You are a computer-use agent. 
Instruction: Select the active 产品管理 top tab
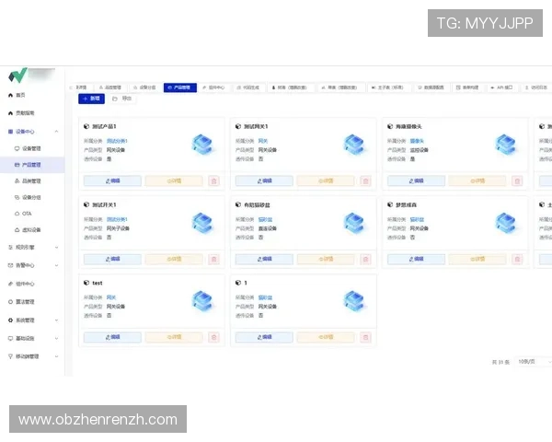(180, 87)
